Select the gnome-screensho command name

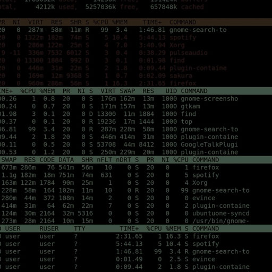pyautogui.click(x=209, y=99)
